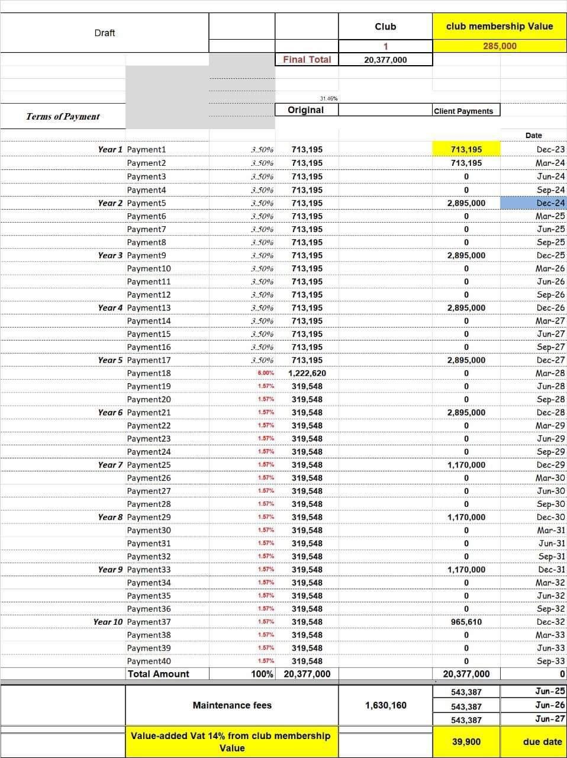Click the Terms of Payment heading
Screen dimensions: 567x758
63,117
